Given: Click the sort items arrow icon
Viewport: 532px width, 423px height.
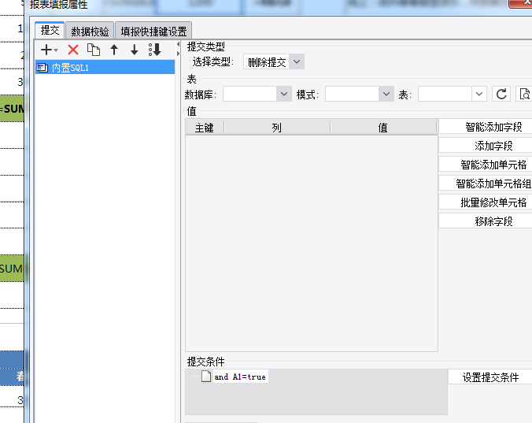Looking at the screenshot, I should (155, 50).
